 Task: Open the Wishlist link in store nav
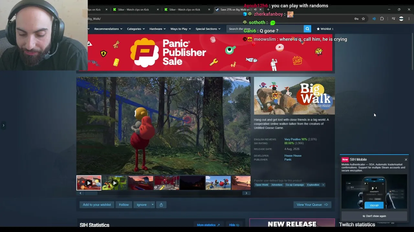[x=325, y=29]
